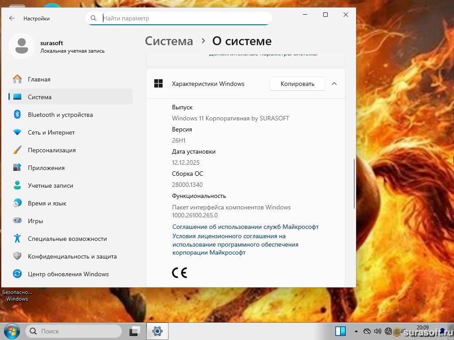Viewport: 454px width, 340px height.
Task: Open Специальные возможности section
Action: 67,239
